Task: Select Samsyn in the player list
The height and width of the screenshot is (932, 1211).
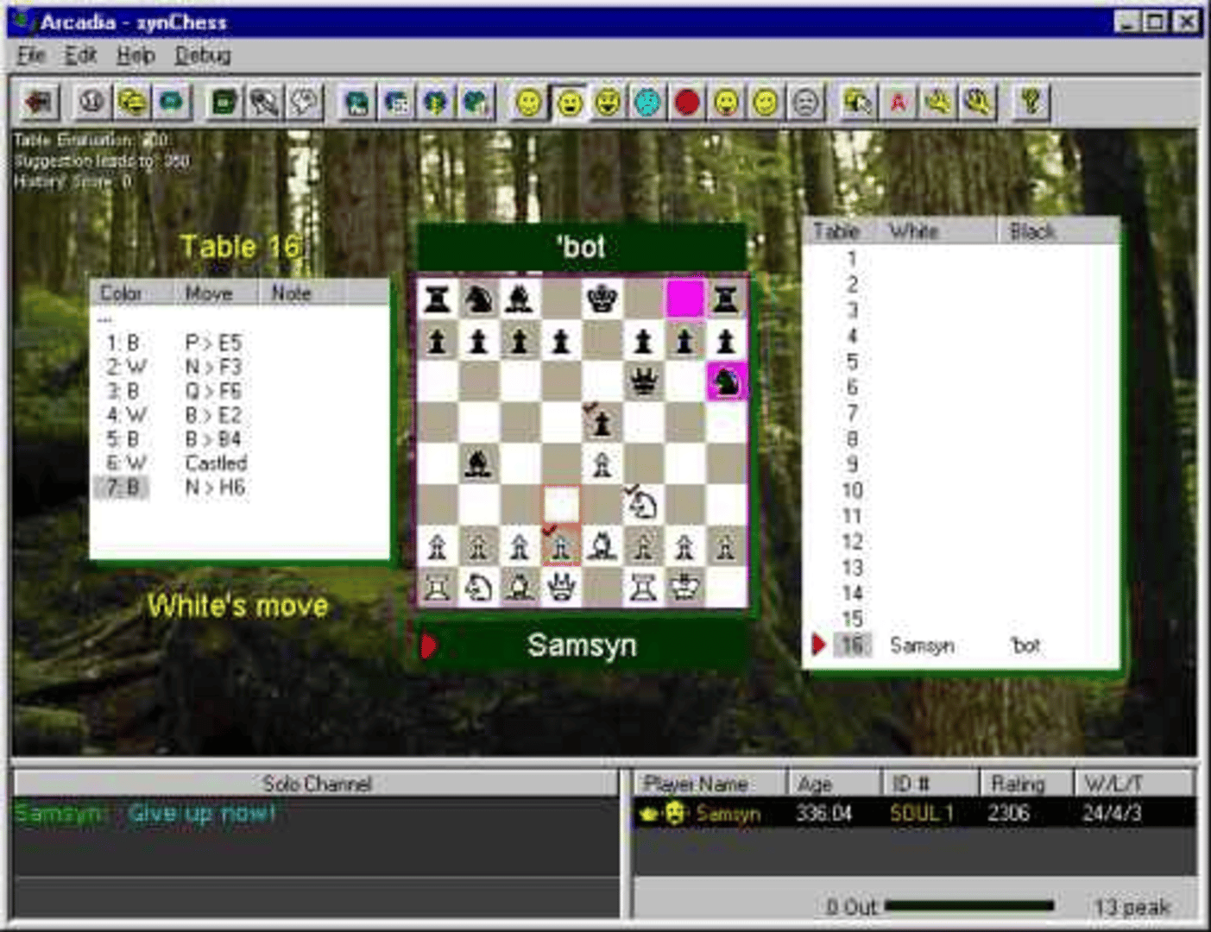Action: click(x=728, y=813)
